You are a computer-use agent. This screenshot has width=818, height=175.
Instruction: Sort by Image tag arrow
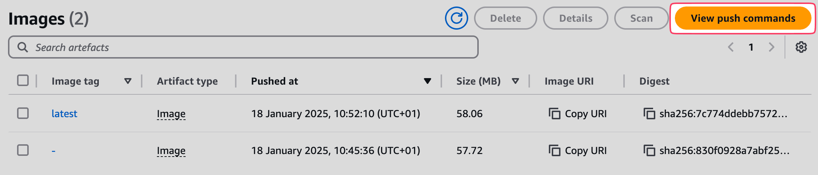click(x=128, y=81)
